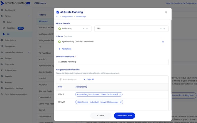This screenshot has height=123, width=197.
Task: Click Start Form Now button
Action: (124, 115)
